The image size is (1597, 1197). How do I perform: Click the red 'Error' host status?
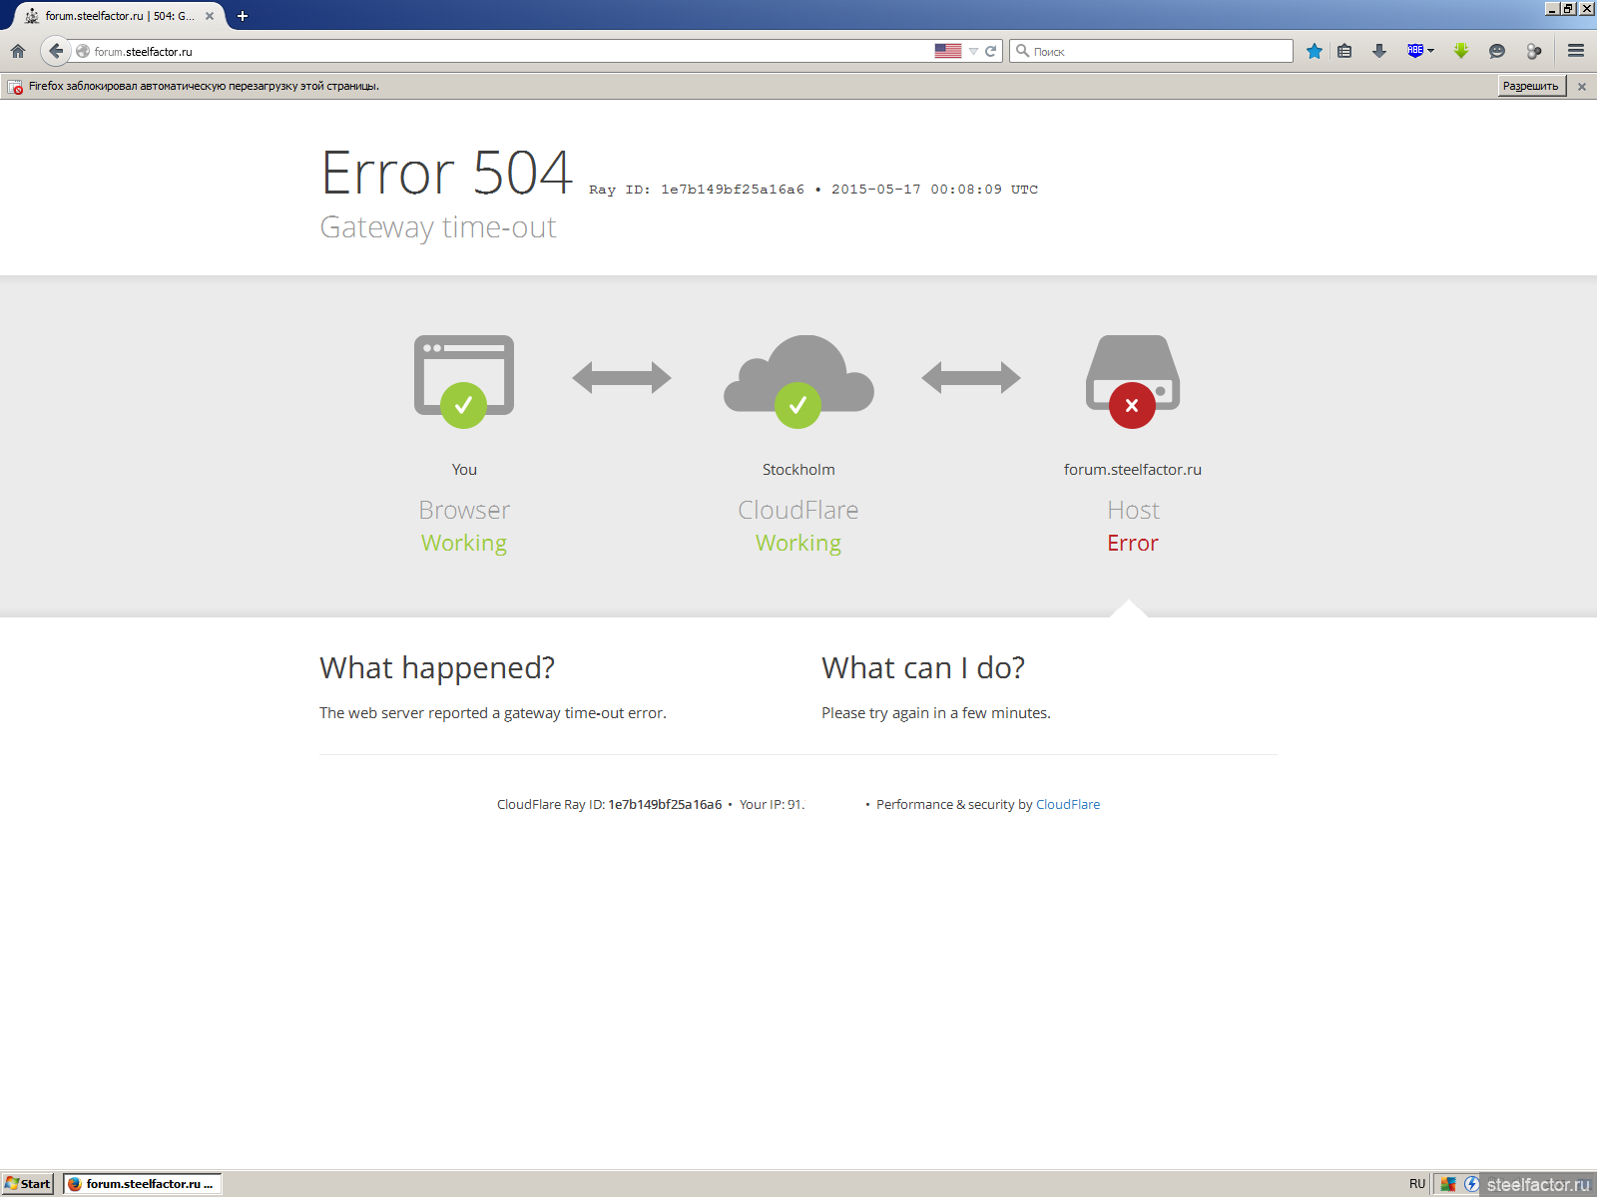[x=1133, y=543]
